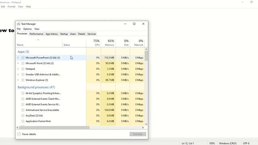
Task: Click the 115.5 MB memory value
Action: point(109,58)
